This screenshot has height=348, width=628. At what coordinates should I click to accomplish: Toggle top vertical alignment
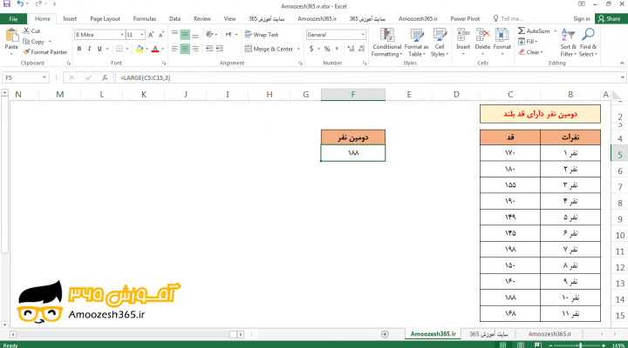coord(174,35)
